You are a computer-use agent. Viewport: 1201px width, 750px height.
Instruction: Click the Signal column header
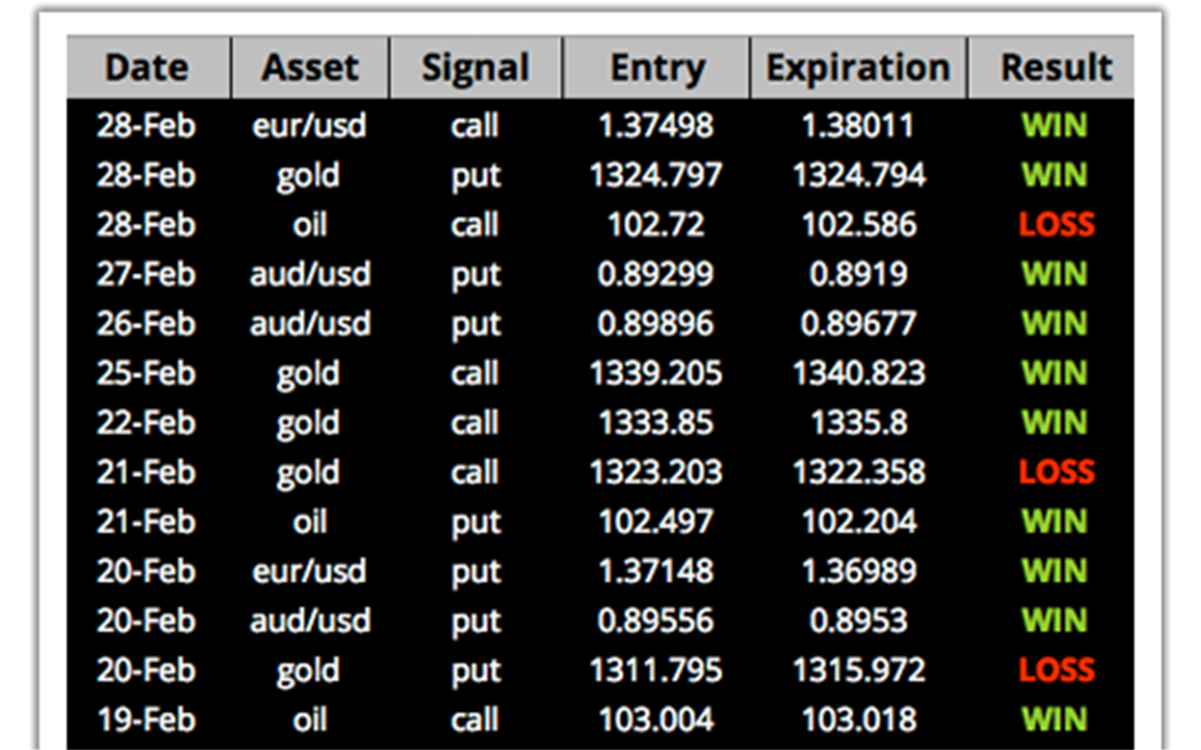476,67
